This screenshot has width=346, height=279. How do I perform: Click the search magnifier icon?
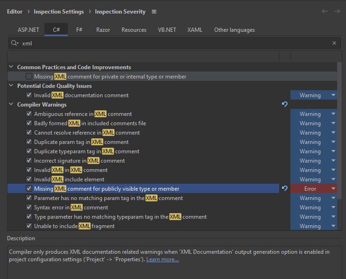[x=14, y=43]
